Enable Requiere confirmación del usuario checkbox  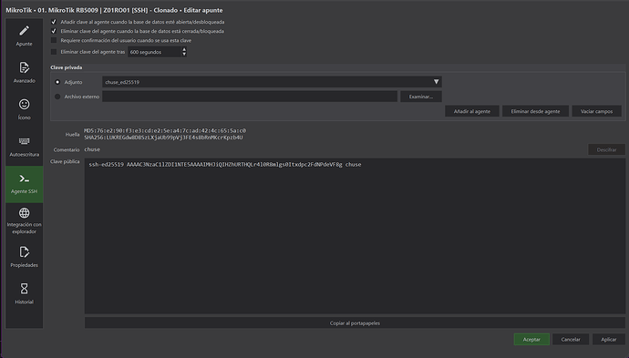pyautogui.click(x=54, y=40)
